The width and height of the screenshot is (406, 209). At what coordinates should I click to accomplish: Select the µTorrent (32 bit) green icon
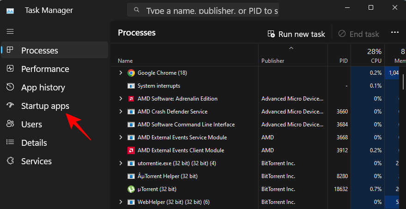tap(131, 189)
